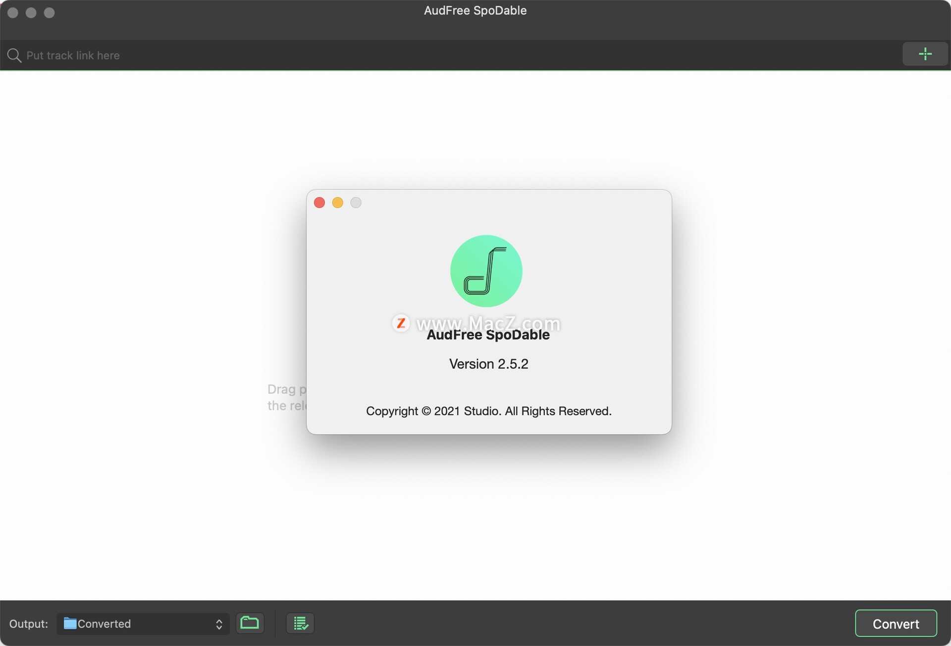
Task: Click the green plus button in toolbar
Action: point(925,54)
